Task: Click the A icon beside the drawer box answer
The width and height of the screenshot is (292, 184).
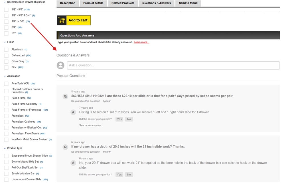Action: tap(73, 163)
